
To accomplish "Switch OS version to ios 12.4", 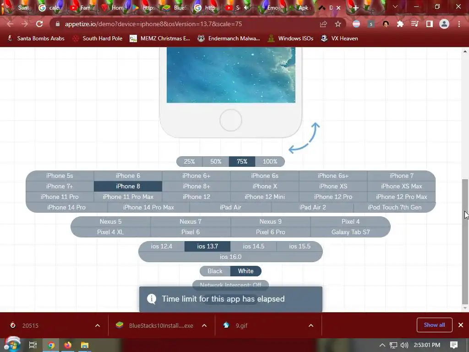I will coord(162,246).
